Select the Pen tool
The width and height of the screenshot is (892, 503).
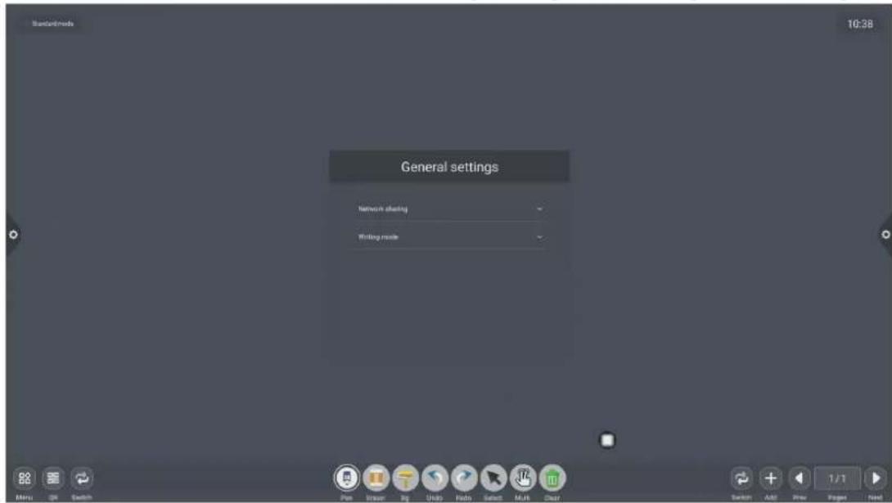pyautogui.click(x=346, y=478)
